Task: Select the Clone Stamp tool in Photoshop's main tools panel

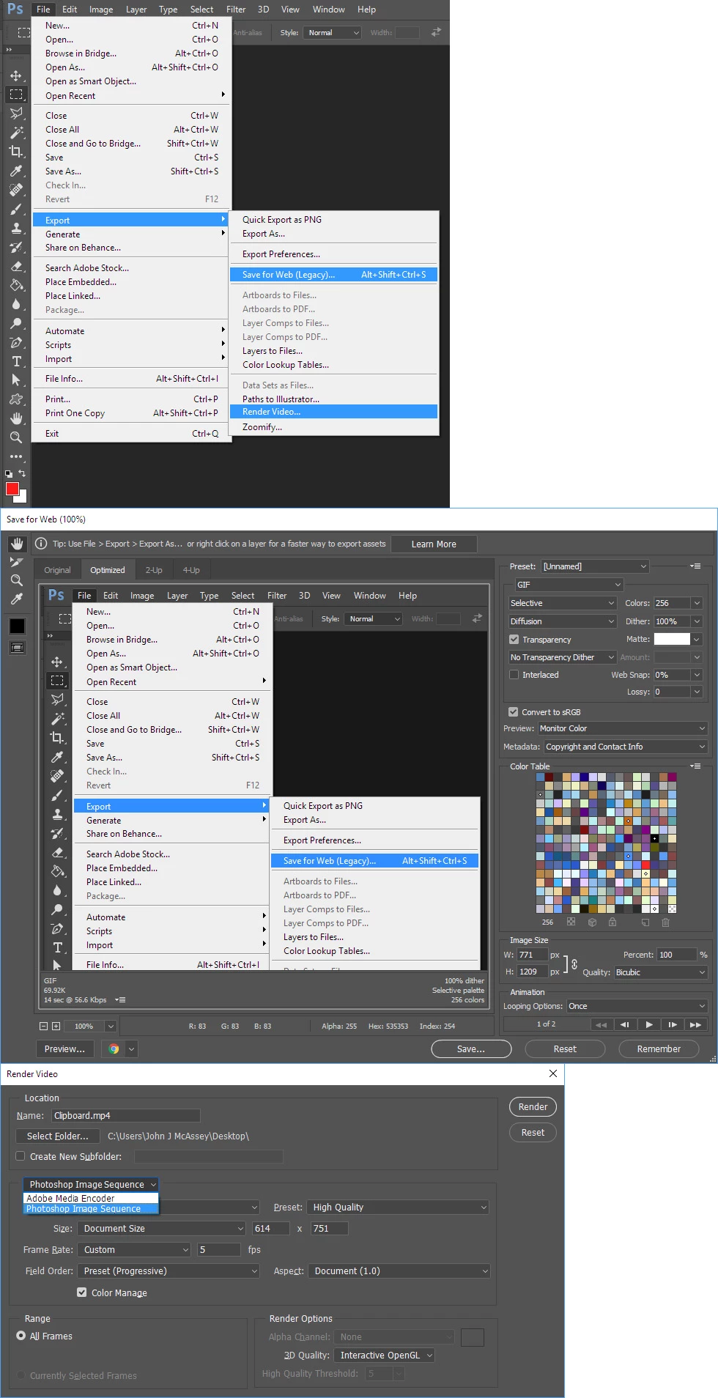Action: pyautogui.click(x=15, y=228)
